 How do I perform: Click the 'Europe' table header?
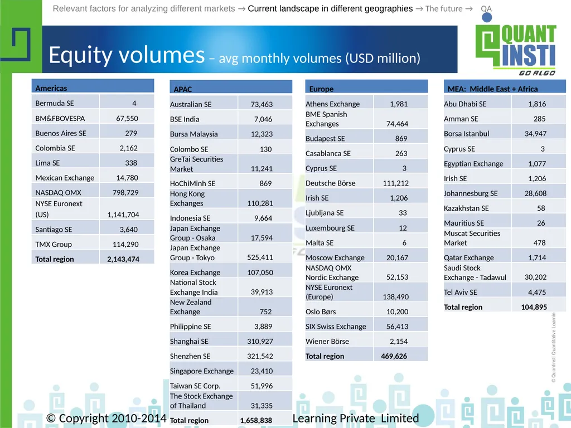(x=366, y=86)
